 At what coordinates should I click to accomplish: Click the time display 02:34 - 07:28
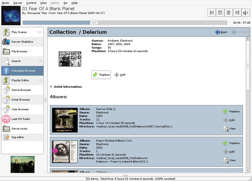click(x=241, y=23)
